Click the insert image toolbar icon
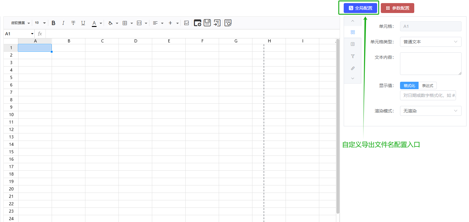469x222 pixels. click(x=186, y=23)
